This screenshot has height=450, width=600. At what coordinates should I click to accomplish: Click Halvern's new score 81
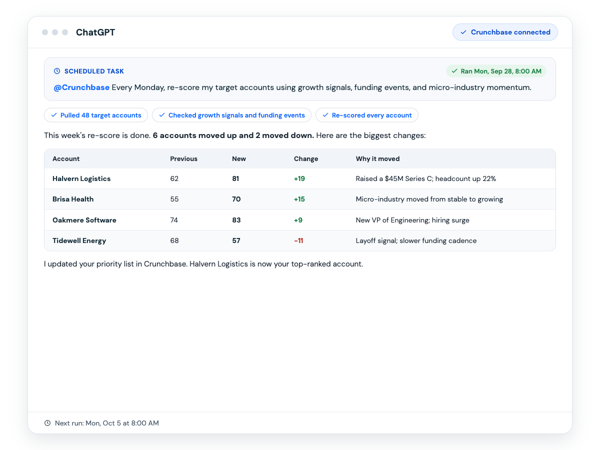(235, 178)
